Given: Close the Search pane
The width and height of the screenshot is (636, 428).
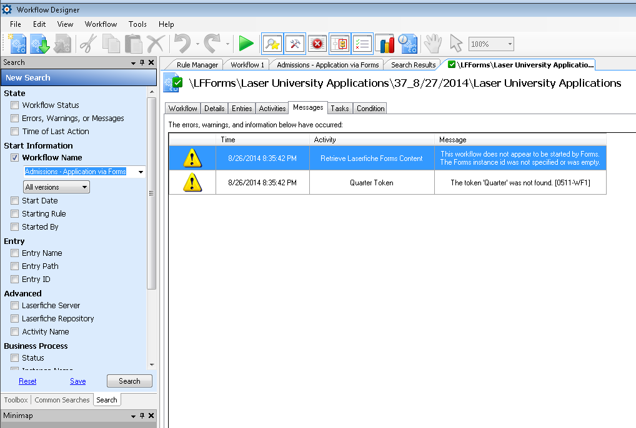Looking at the screenshot, I should coord(151,62).
